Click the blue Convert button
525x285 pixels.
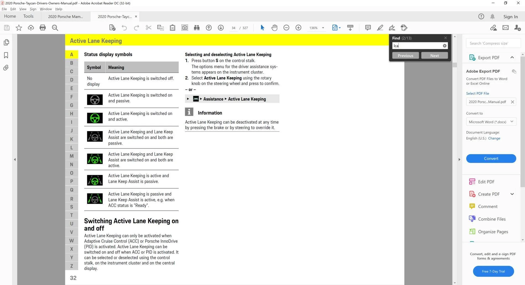pos(491,159)
